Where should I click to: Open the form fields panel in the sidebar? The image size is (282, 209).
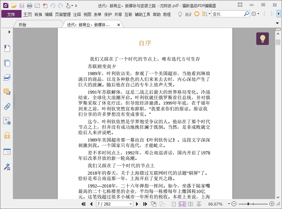pyautogui.click(x=7, y=152)
